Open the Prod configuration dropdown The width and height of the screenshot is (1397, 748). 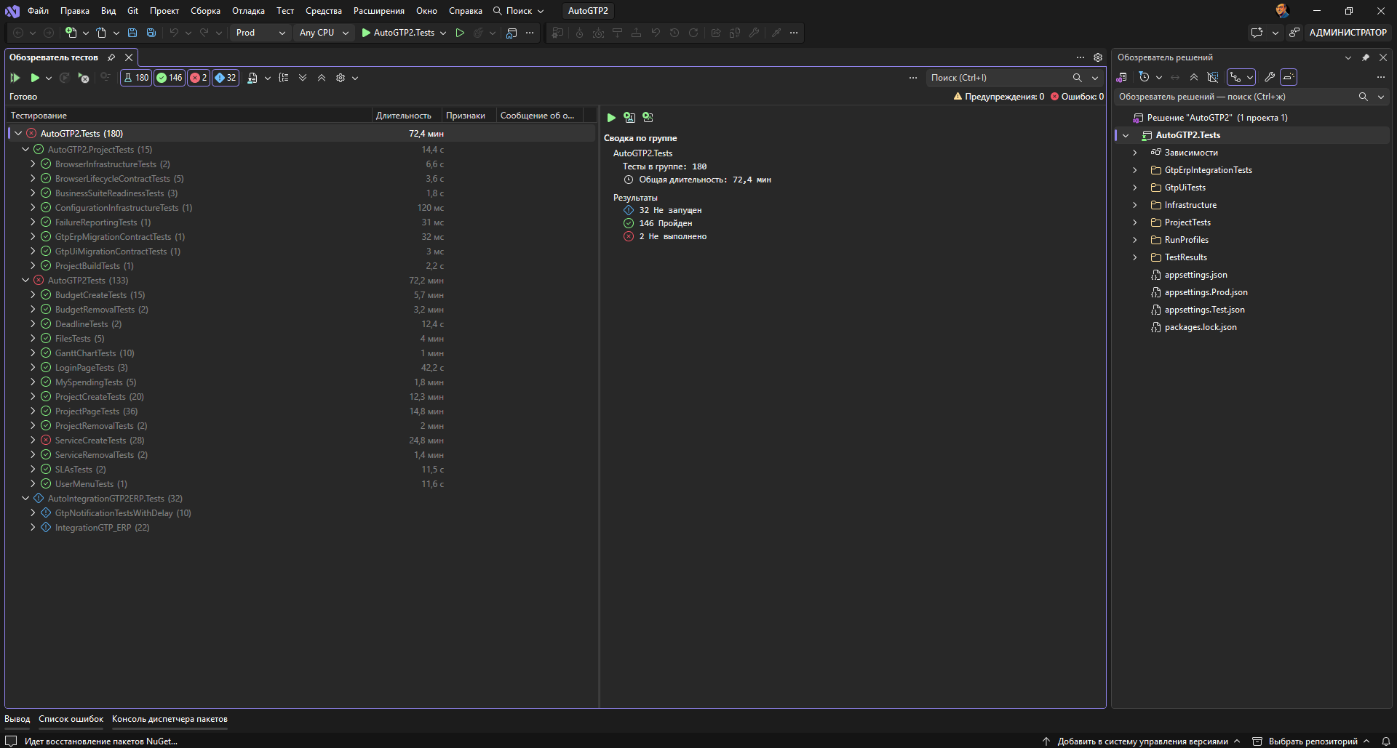coord(260,33)
